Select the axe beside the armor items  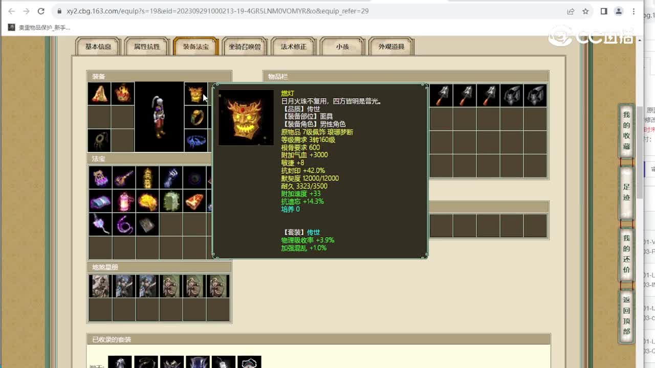(489, 95)
